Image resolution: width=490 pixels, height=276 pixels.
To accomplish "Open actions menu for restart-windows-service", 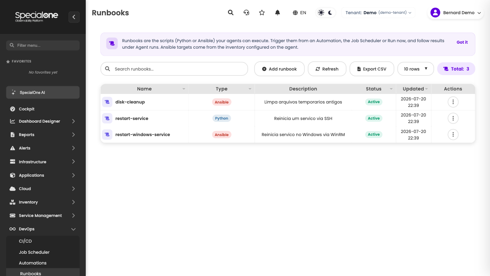I will pyautogui.click(x=453, y=134).
